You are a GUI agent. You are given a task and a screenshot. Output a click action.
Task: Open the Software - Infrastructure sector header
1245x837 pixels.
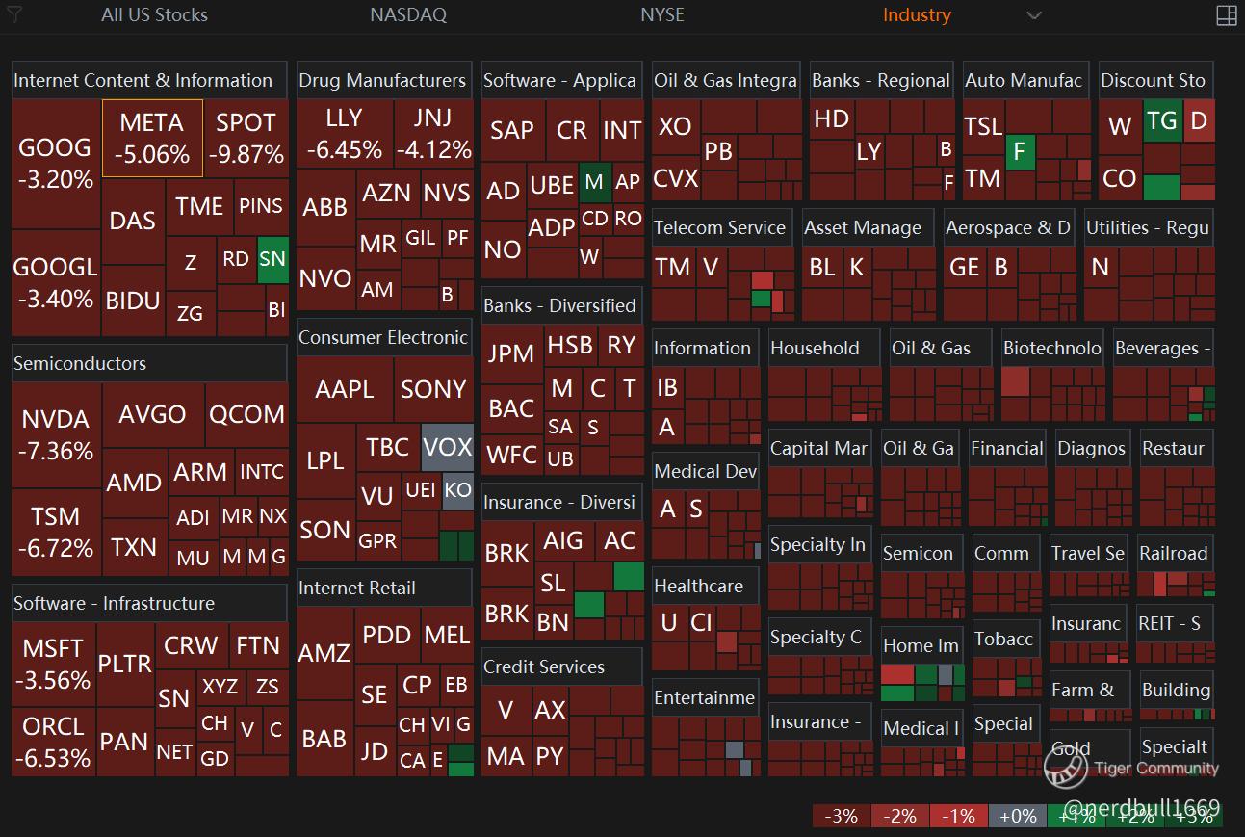click(149, 603)
